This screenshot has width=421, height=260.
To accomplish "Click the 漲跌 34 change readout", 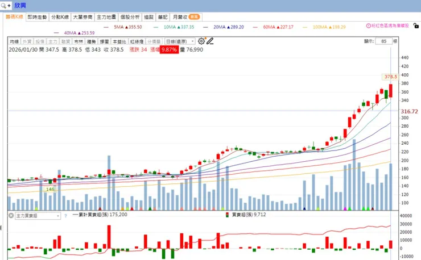I will click(138, 49).
